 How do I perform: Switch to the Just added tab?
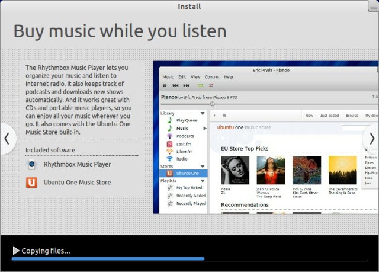329,116
